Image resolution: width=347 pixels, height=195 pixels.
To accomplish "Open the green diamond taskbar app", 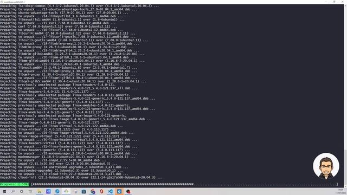I will tap(66, 191).
